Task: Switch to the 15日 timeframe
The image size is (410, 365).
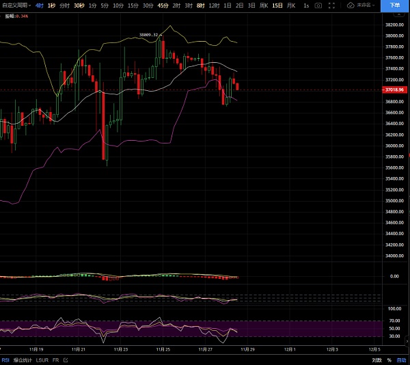Action: pos(277,5)
